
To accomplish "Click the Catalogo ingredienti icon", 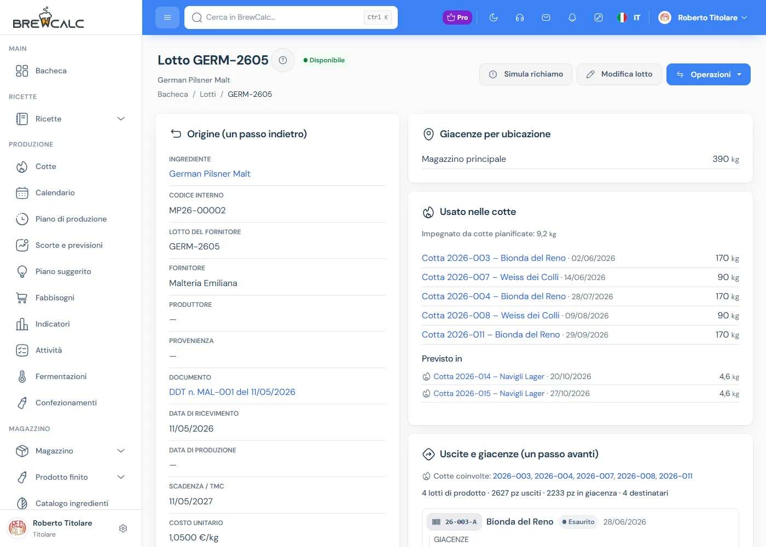I will coord(22,503).
